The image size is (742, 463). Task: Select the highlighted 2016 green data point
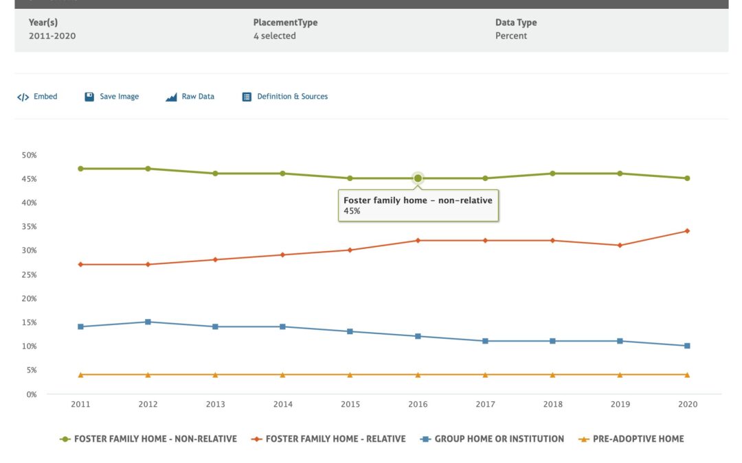click(418, 178)
